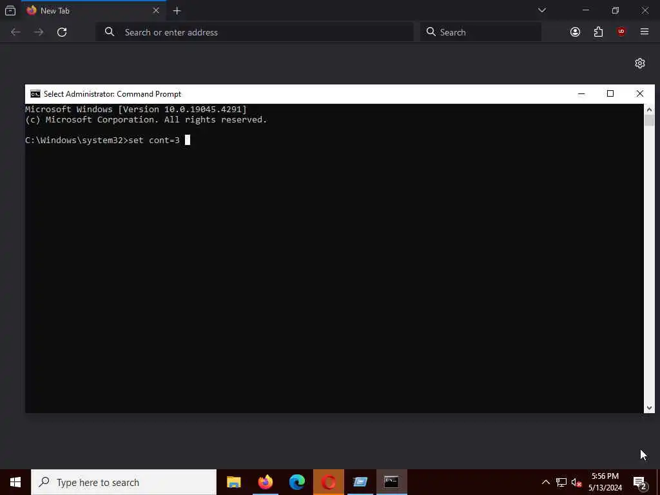
Task: Click the Microsoft Windows version line
Action: coord(136,110)
